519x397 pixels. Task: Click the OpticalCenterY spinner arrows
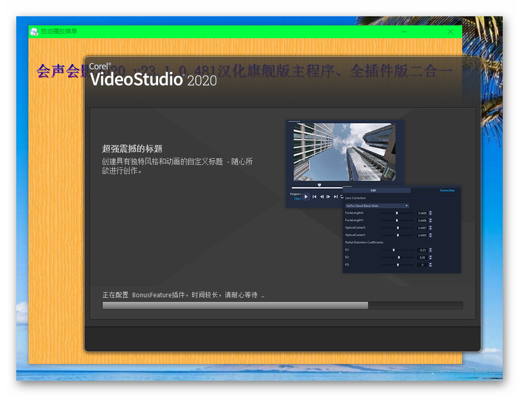430,235
